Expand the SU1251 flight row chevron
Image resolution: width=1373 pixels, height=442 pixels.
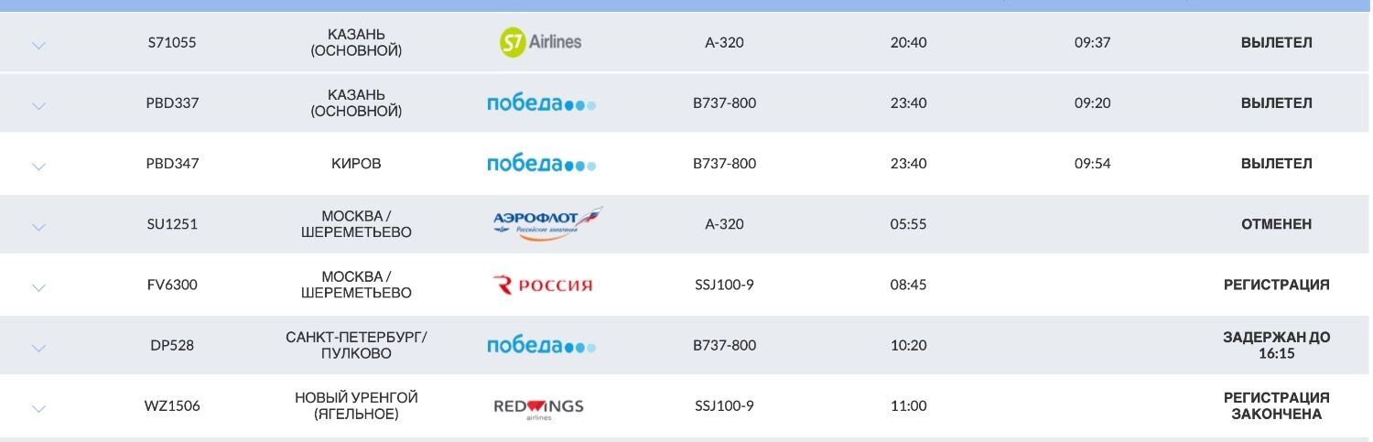click(38, 227)
